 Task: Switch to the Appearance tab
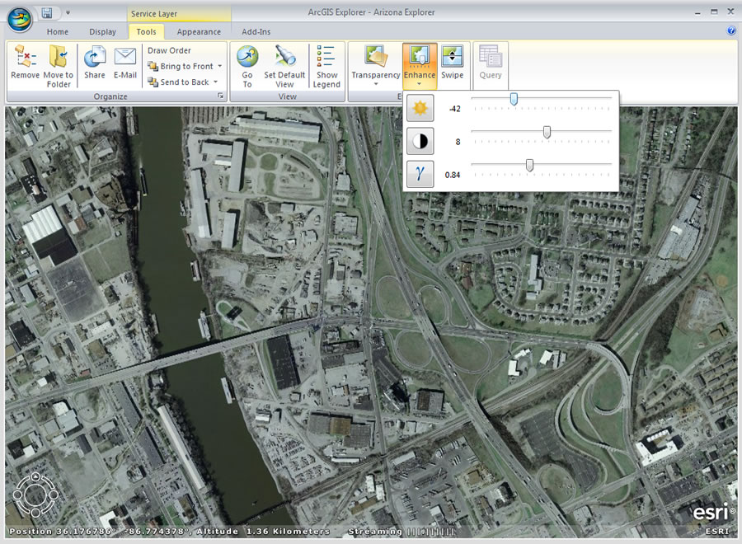coord(199,32)
